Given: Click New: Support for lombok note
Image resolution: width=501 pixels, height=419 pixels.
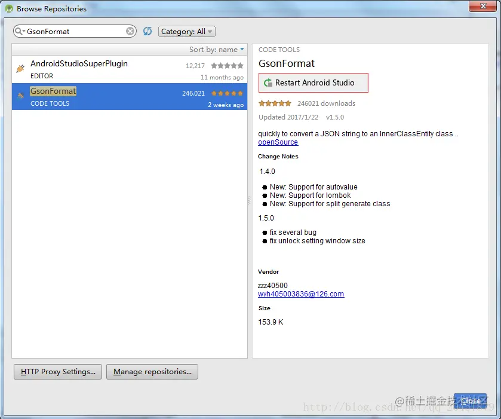Looking at the screenshot, I should (310, 195).
